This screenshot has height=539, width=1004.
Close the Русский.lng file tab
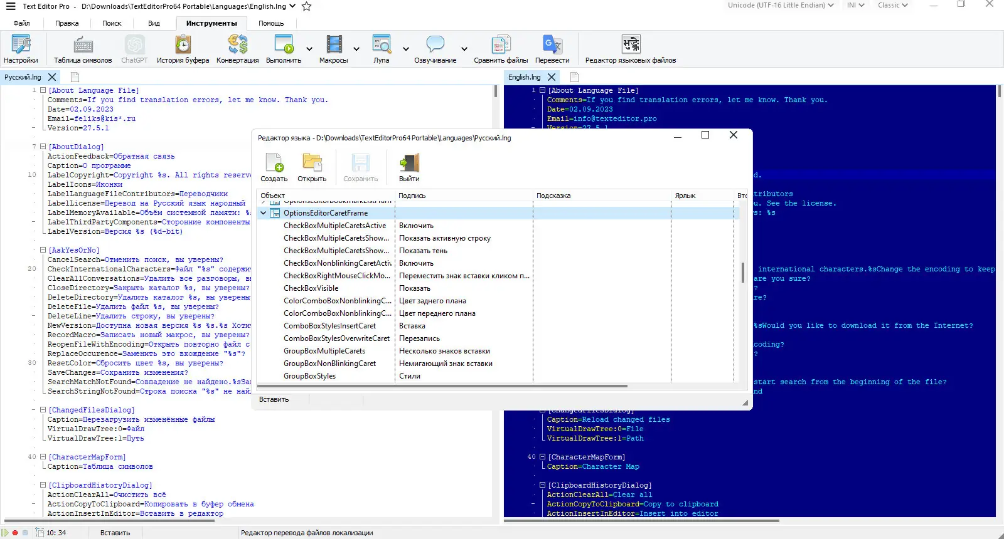[x=52, y=77]
